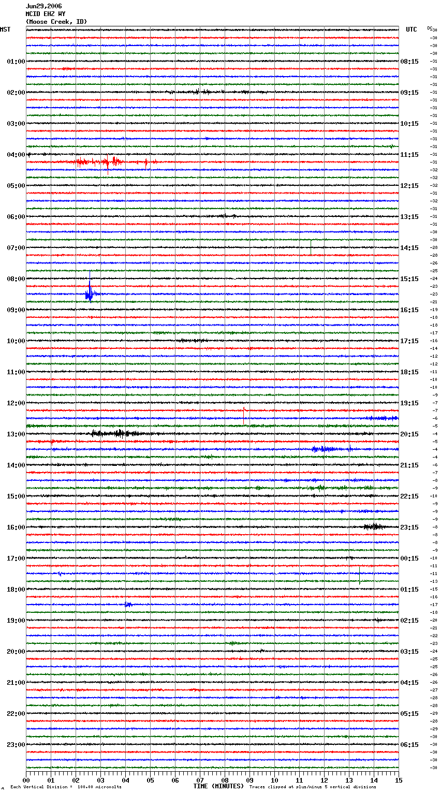The width and height of the screenshot is (440, 794).
Task: Click the 08 minute axis tick label
Action: point(225,780)
